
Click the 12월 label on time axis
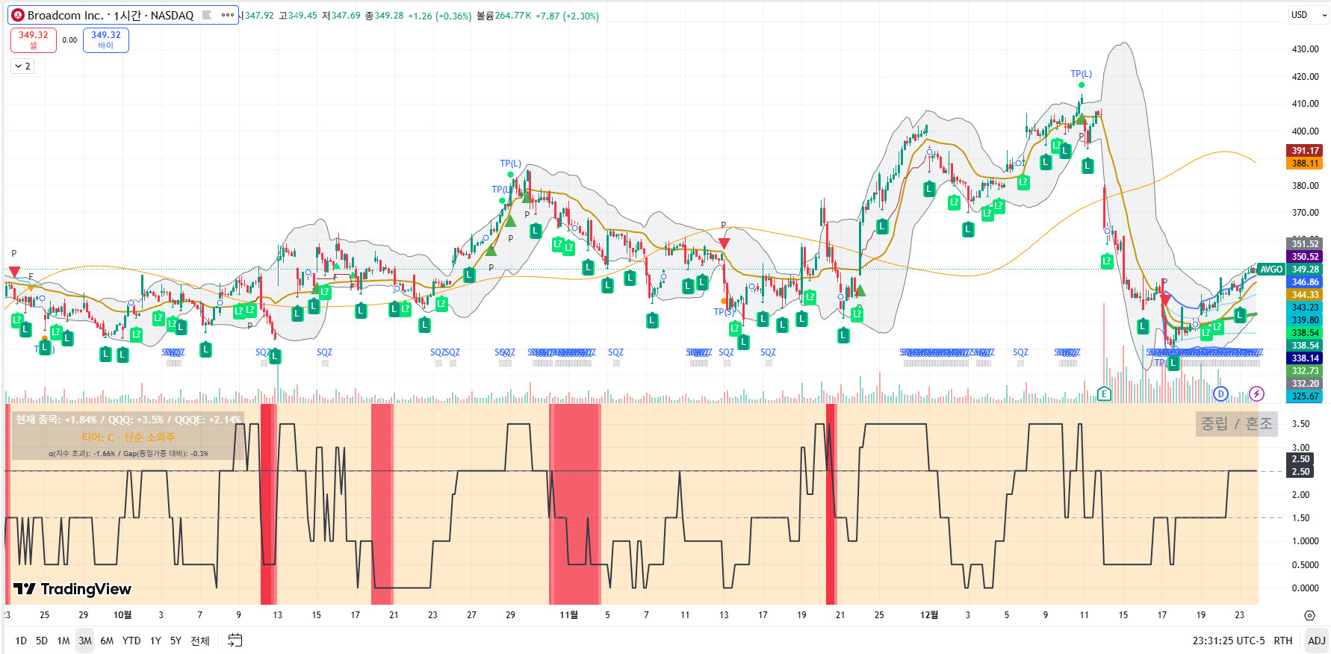pyautogui.click(x=929, y=615)
